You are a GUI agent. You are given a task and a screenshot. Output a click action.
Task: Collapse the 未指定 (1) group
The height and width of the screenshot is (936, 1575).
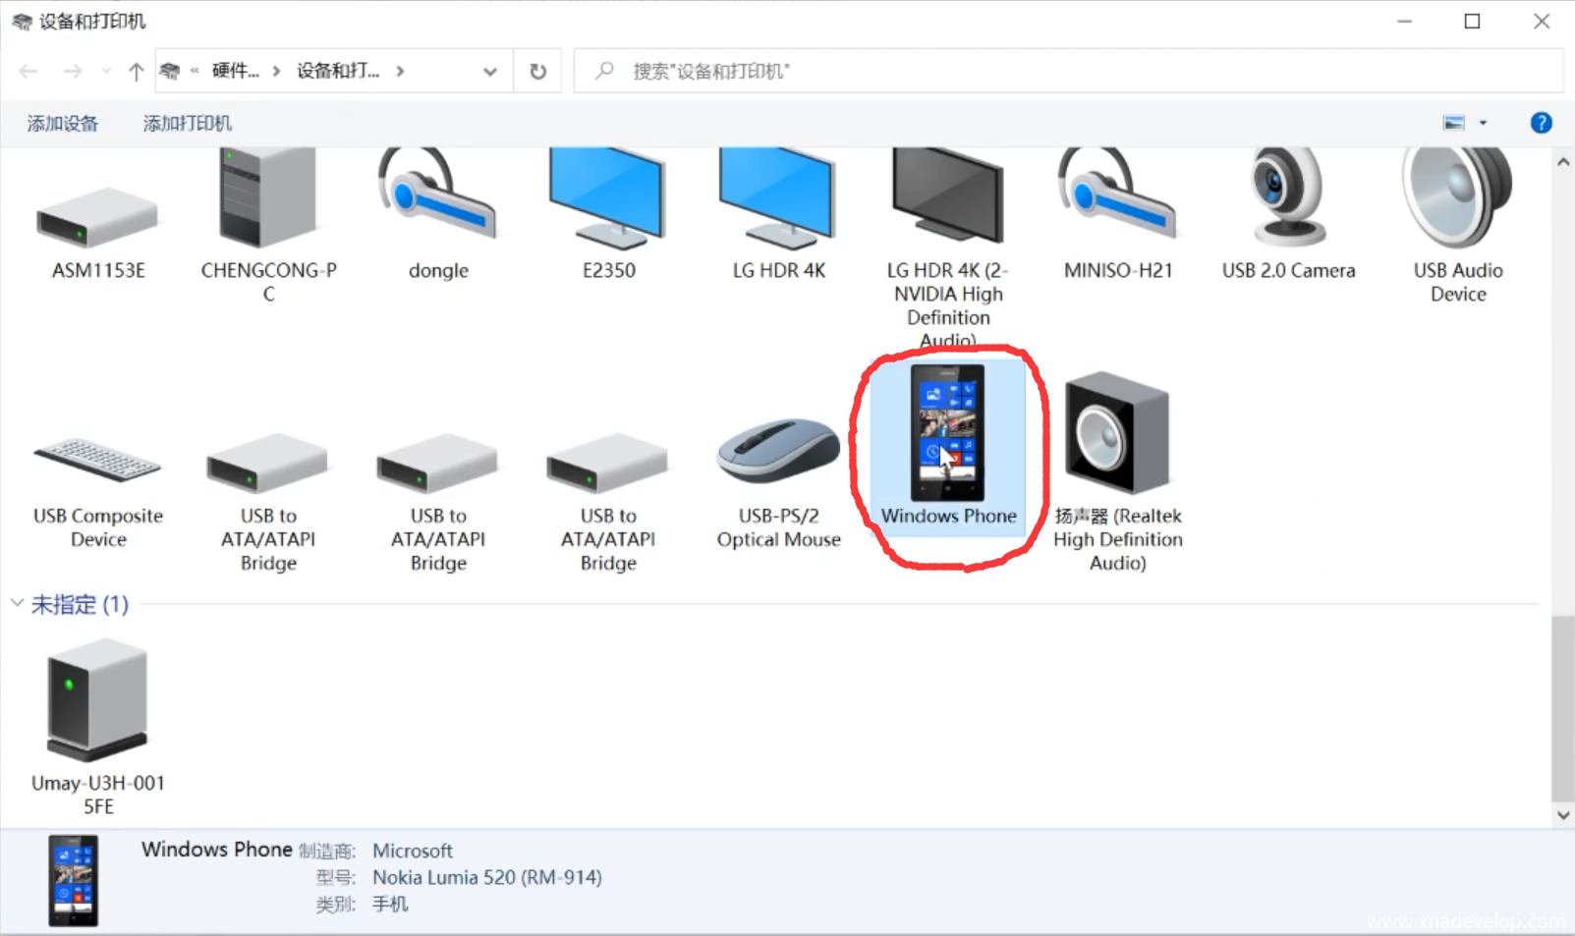(17, 603)
